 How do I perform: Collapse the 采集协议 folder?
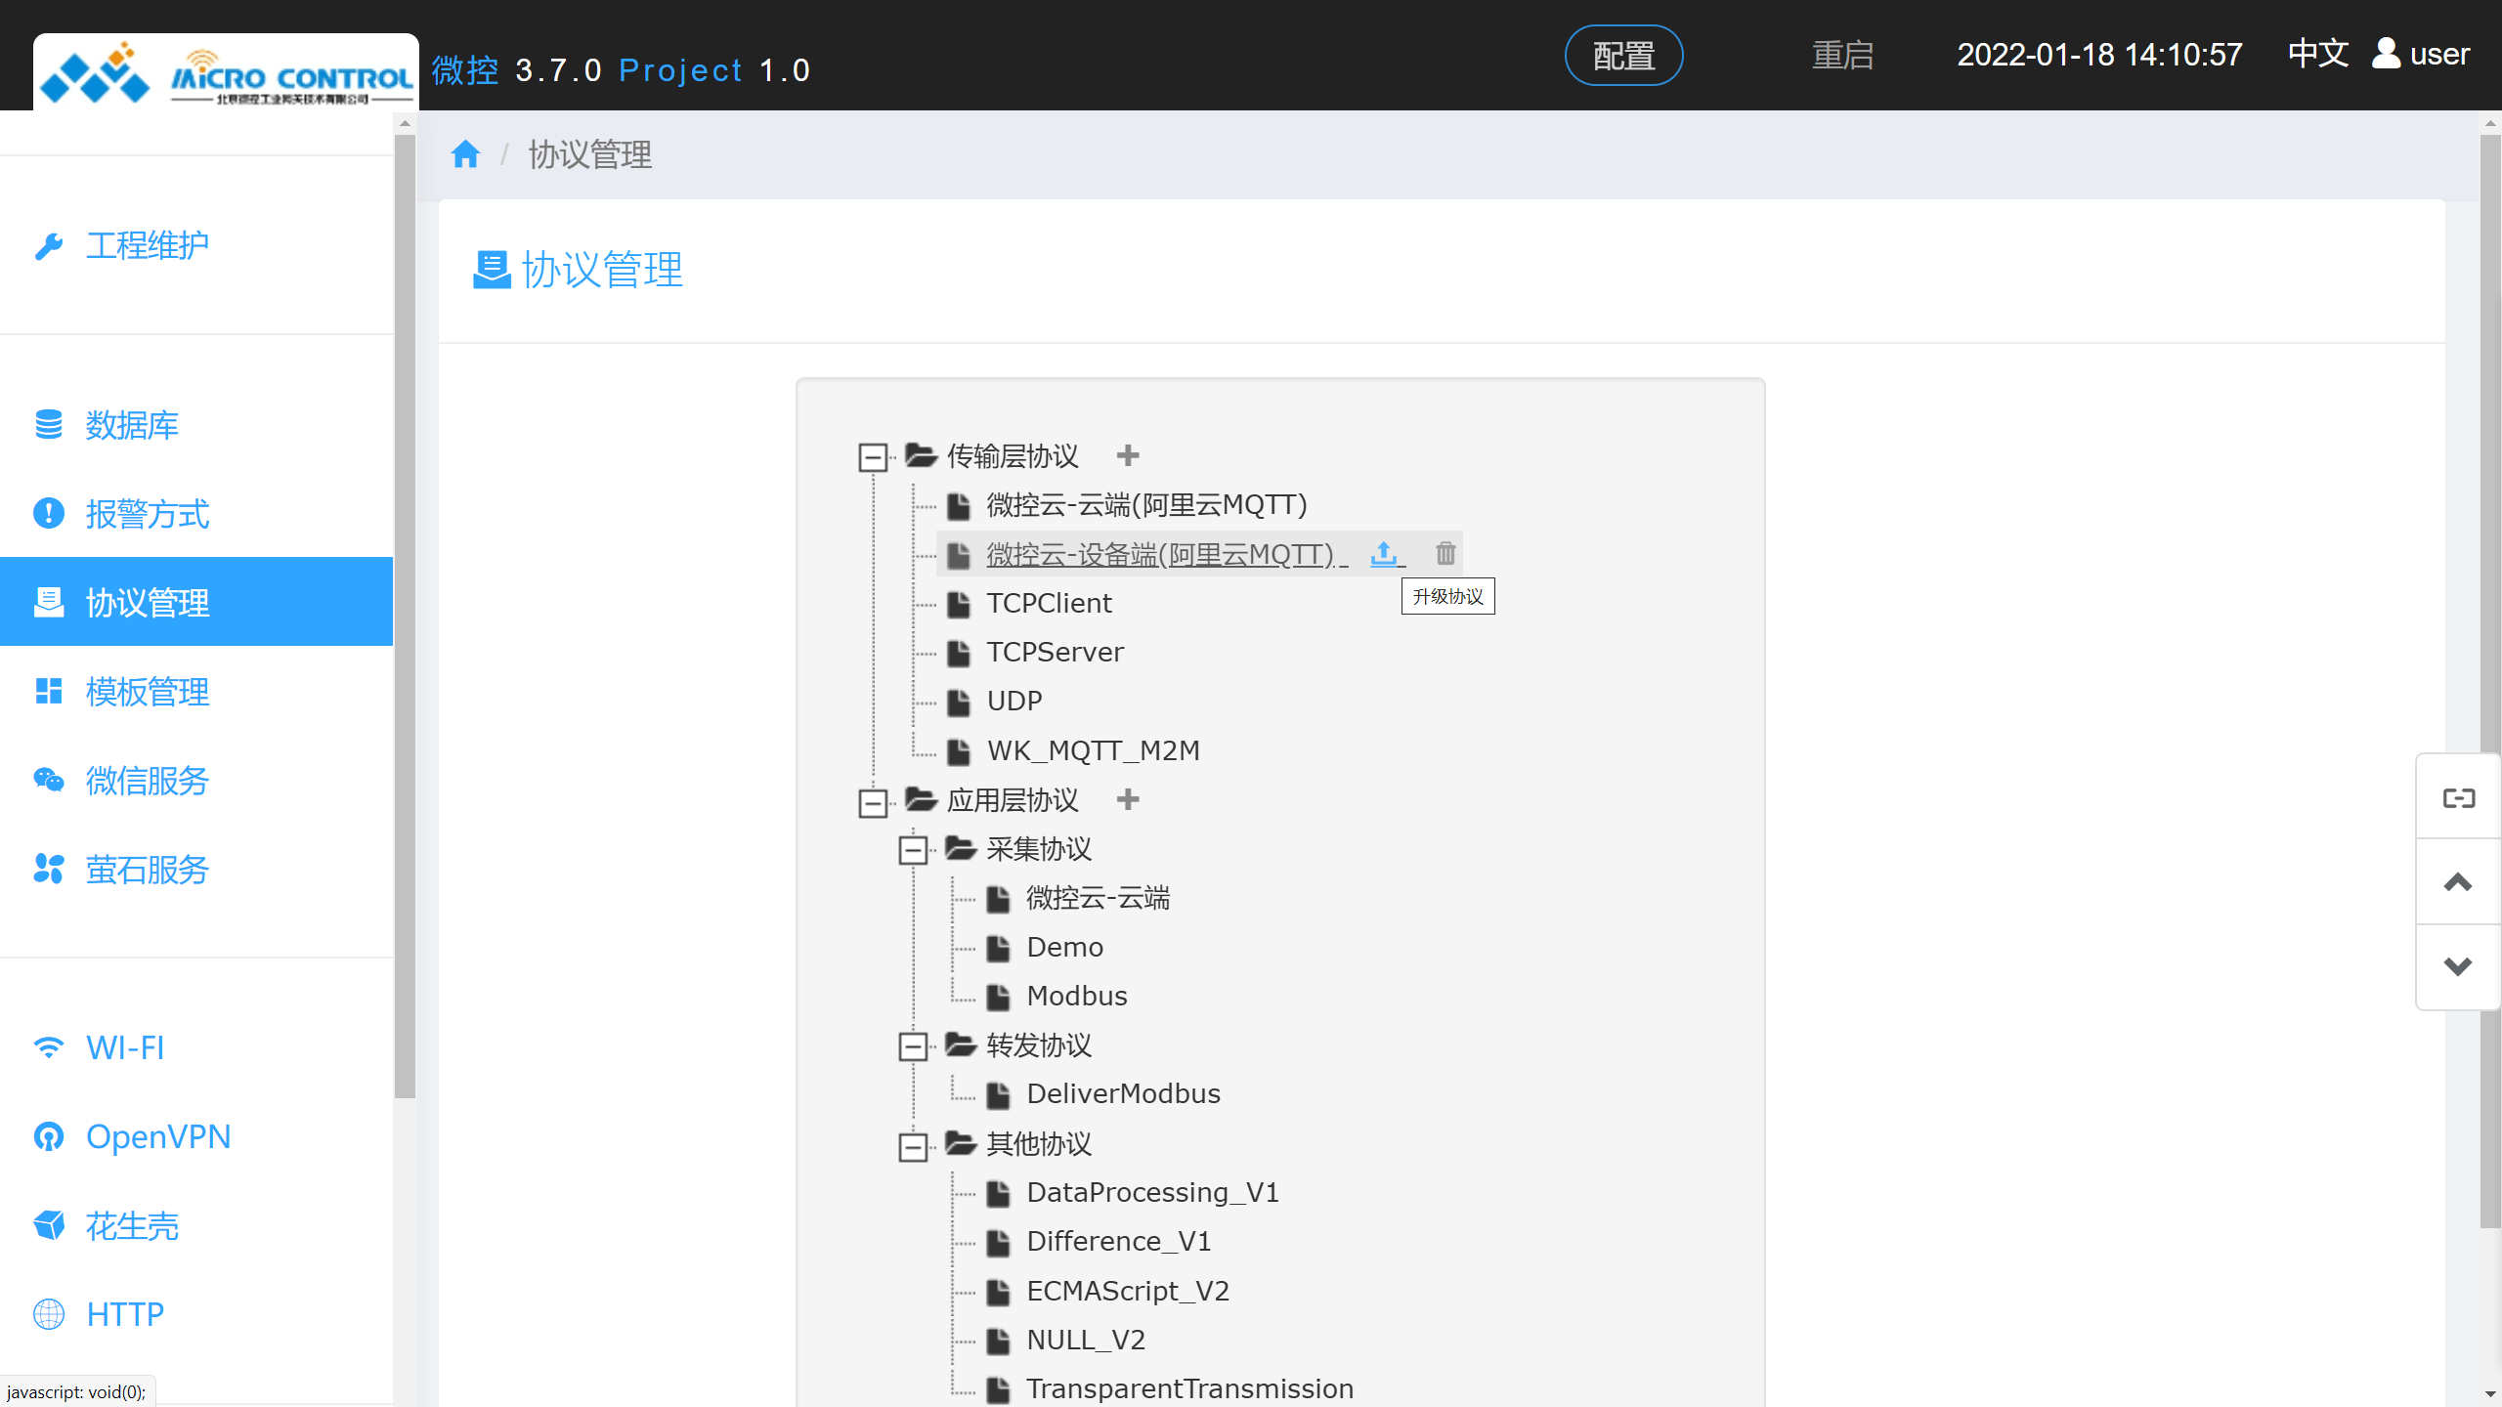coord(914,850)
